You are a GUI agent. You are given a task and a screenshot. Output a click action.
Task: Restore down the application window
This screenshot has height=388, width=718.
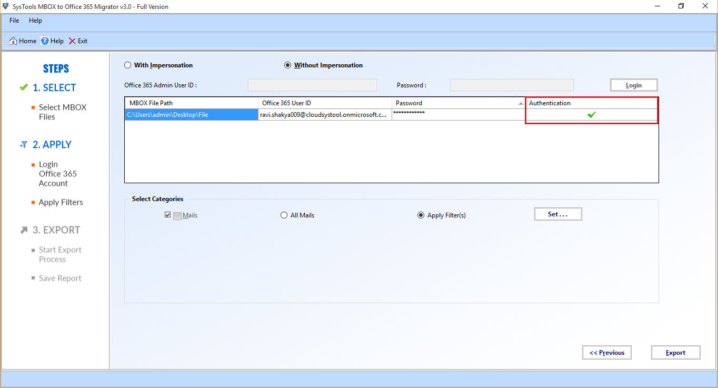681,6
